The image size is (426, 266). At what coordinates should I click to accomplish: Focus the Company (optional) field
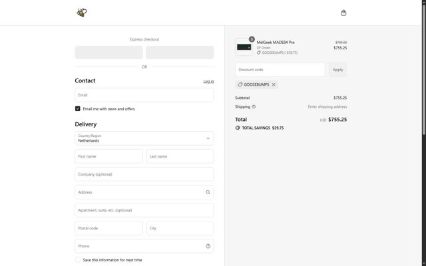(x=144, y=174)
